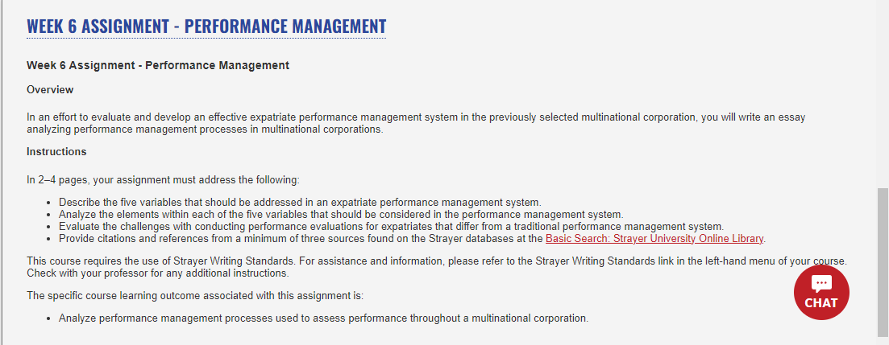Screen dimensions: 889x345
Task: Click the Strayer Writing Standards paragraph
Action: click(437, 267)
